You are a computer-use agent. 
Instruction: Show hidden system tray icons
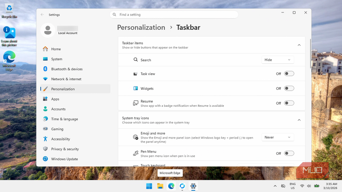click(275, 186)
